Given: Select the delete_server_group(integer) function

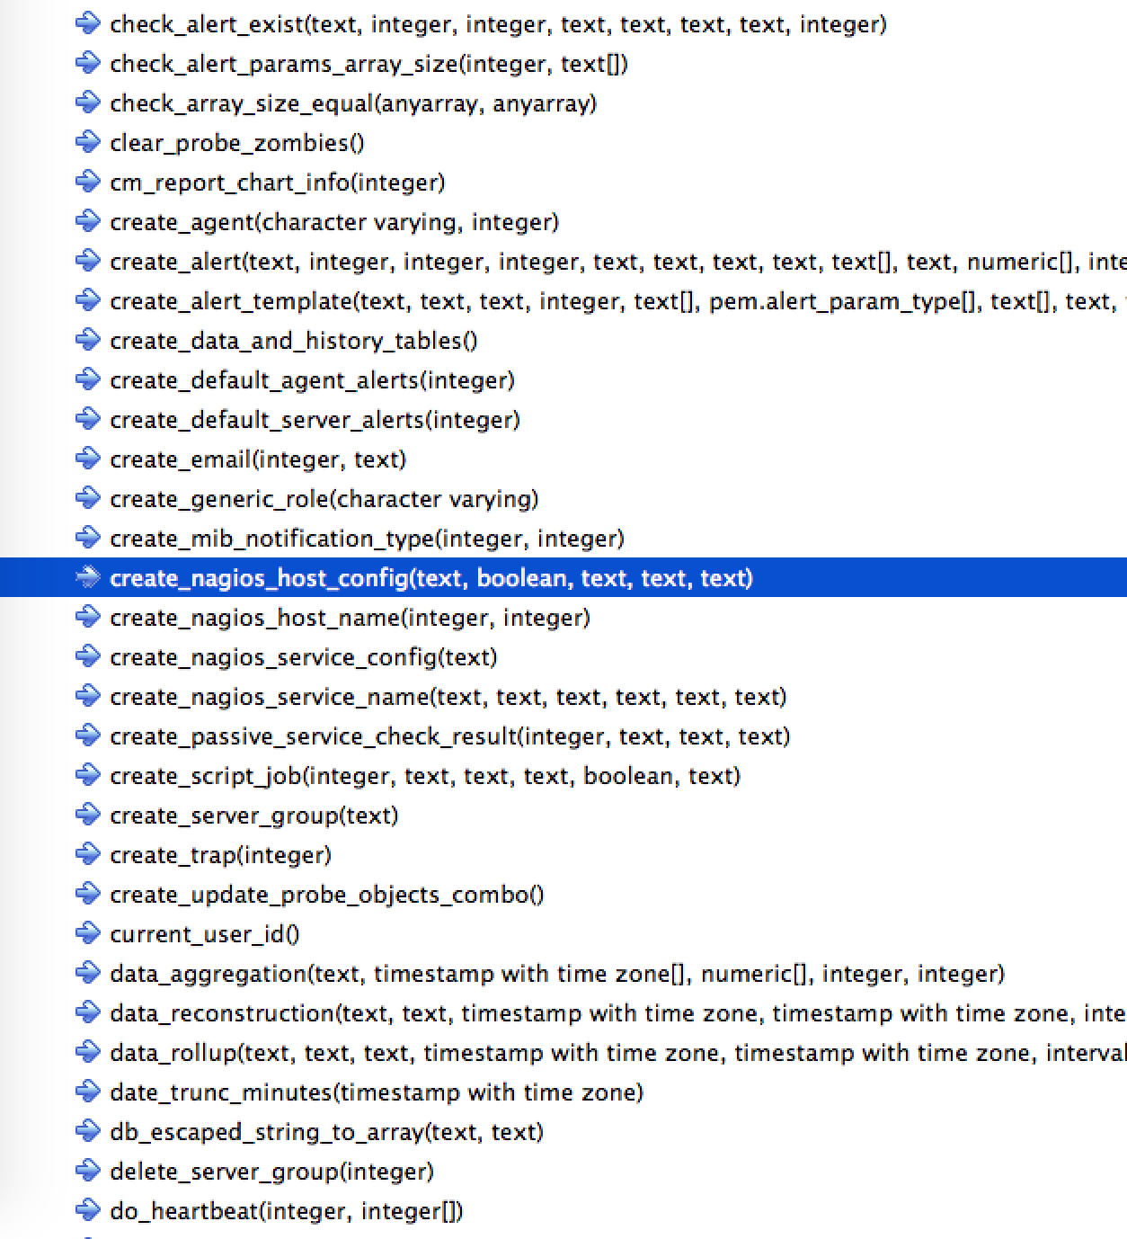Looking at the screenshot, I should click(x=271, y=1172).
